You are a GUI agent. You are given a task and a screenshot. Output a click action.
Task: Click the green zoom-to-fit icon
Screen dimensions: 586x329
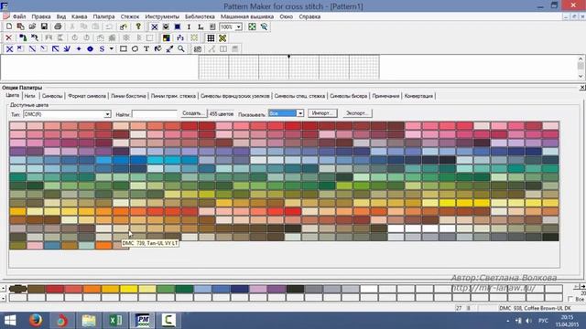(253, 27)
